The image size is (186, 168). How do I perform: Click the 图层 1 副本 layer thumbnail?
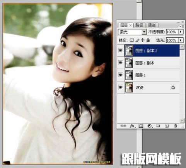[x=129, y=63]
